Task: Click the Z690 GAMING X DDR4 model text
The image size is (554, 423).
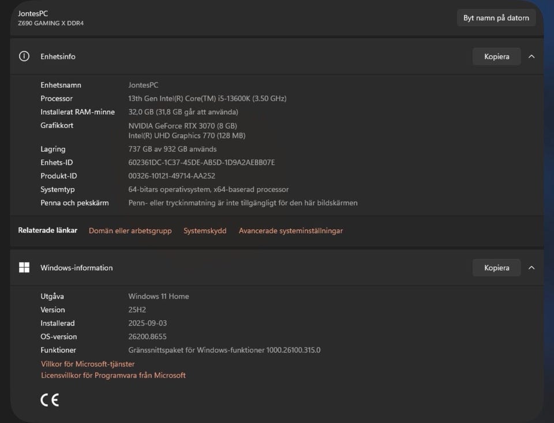Action: tap(51, 23)
